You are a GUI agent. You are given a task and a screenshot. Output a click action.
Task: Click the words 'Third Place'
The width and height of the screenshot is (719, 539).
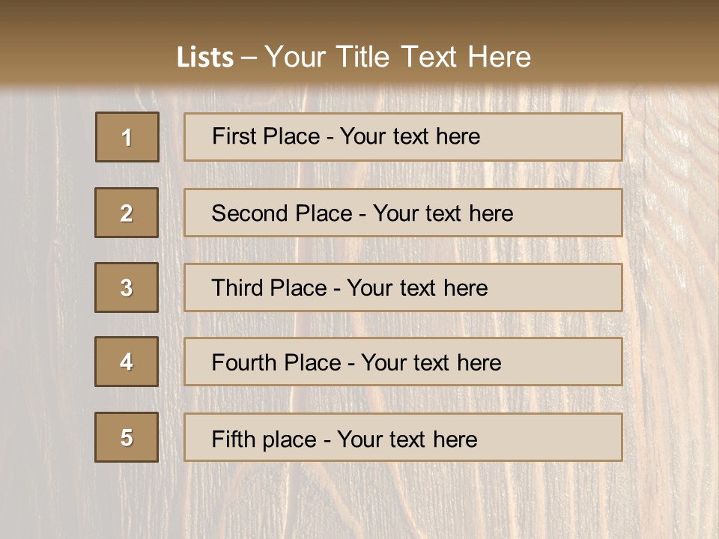[270, 287]
